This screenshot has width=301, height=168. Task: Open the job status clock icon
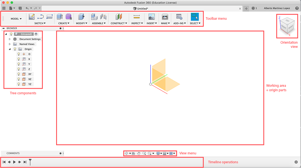point(253,8)
